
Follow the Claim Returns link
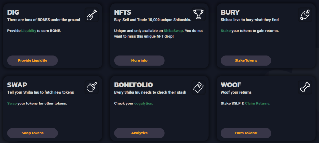pos(258,103)
